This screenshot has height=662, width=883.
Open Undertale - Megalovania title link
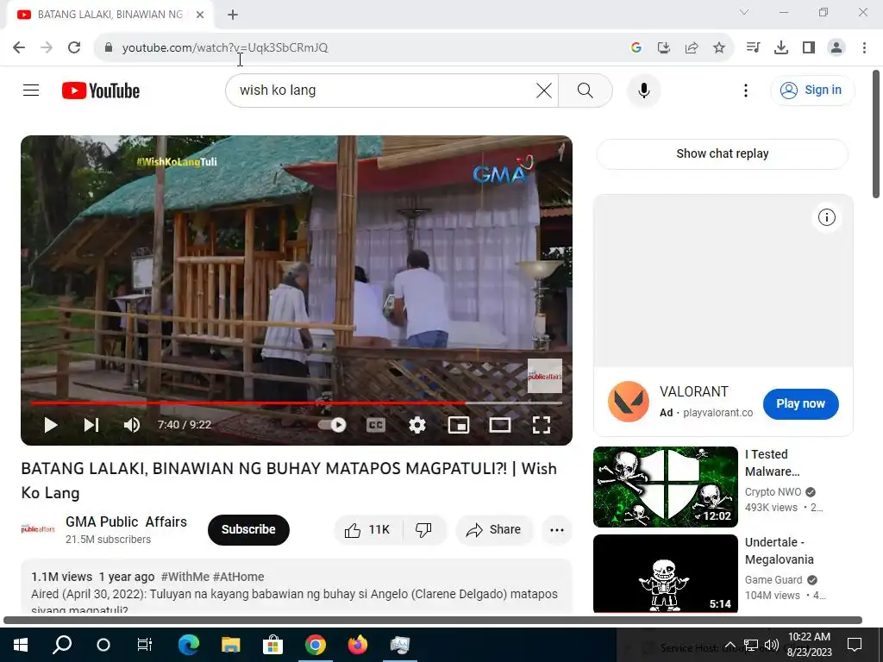click(779, 551)
